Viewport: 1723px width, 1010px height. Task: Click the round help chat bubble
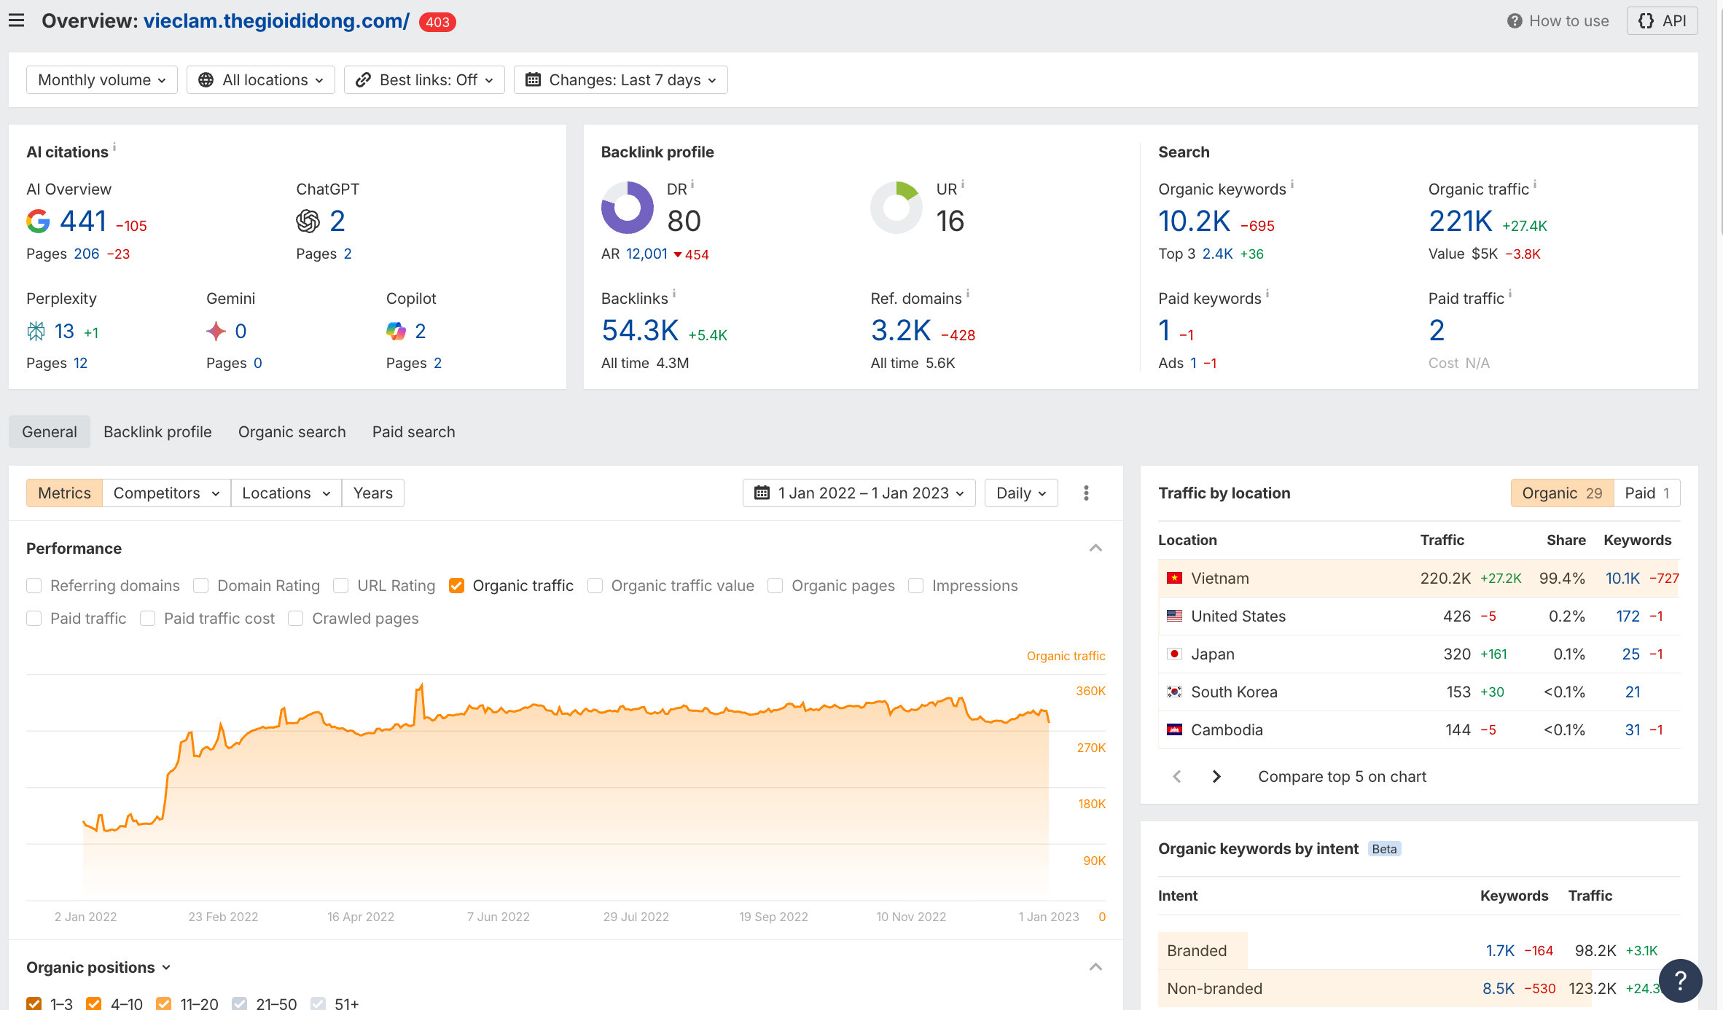(1680, 981)
